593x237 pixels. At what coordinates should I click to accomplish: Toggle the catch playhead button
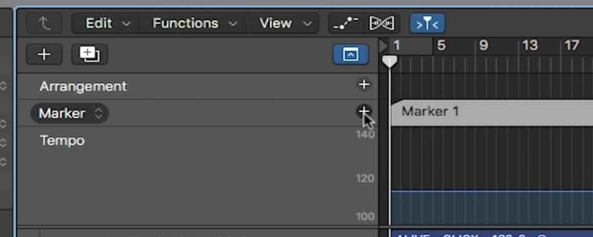click(428, 24)
